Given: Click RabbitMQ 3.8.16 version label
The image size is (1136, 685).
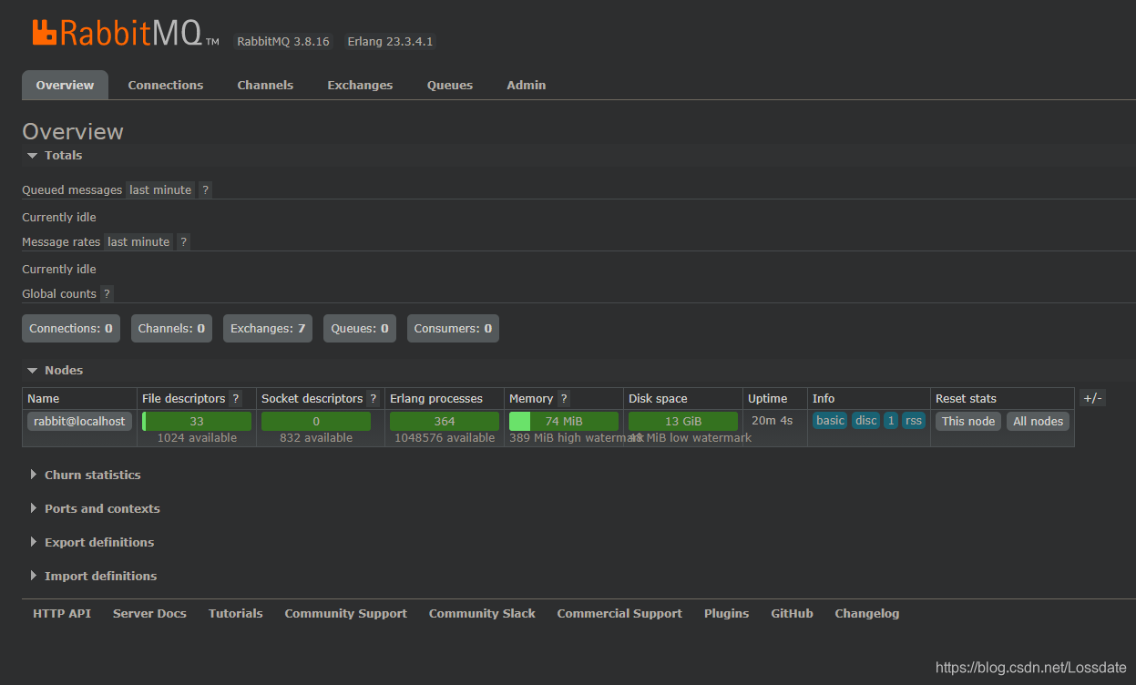Looking at the screenshot, I should tap(283, 42).
